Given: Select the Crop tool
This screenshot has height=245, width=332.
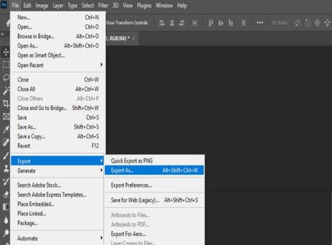Looking at the screenshot, I should coord(6,104).
